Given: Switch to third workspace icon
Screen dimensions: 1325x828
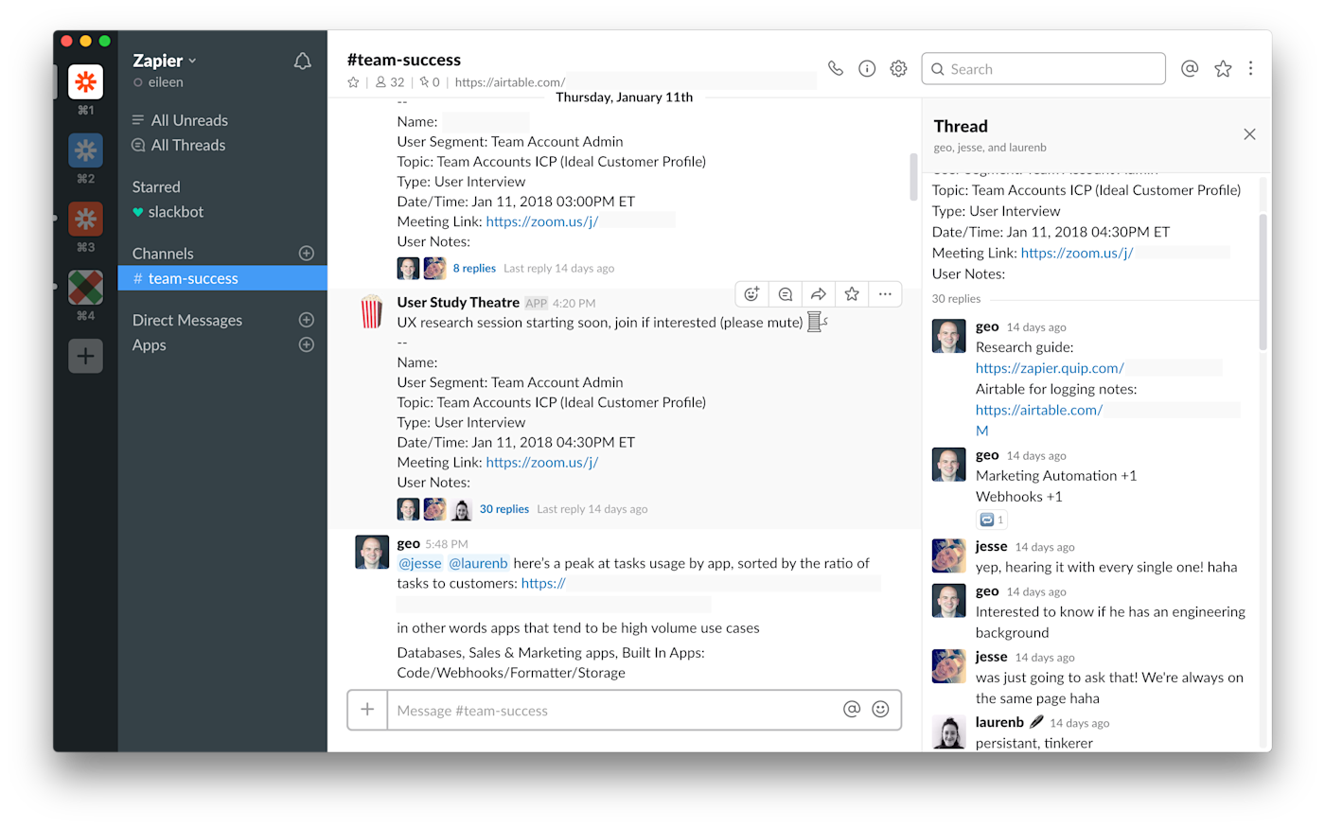Looking at the screenshot, I should [x=85, y=219].
